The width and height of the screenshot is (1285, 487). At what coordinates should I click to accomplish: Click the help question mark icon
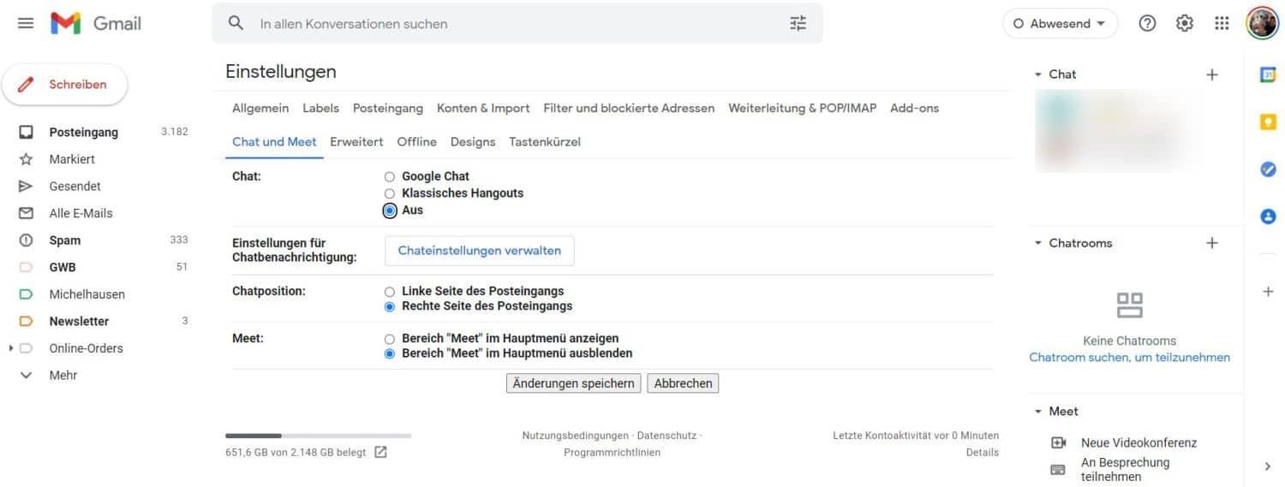(1147, 24)
